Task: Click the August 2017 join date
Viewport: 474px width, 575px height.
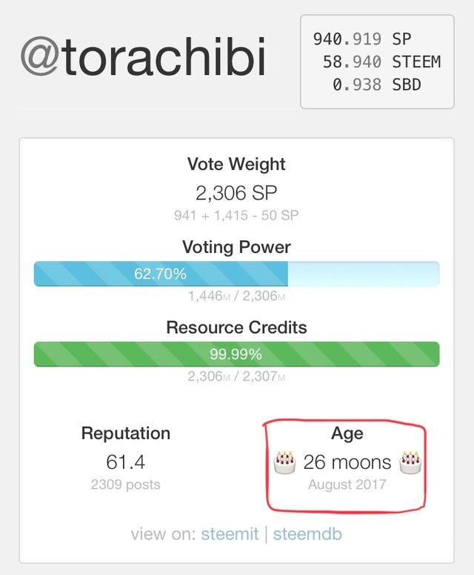Action: pyautogui.click(x=347, y=484)
